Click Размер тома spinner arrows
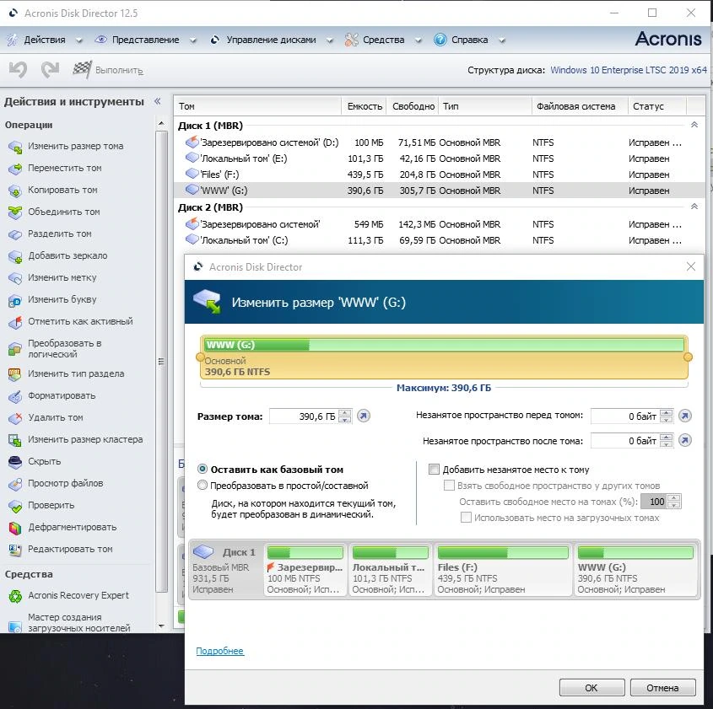 click(x=345, y=416)
